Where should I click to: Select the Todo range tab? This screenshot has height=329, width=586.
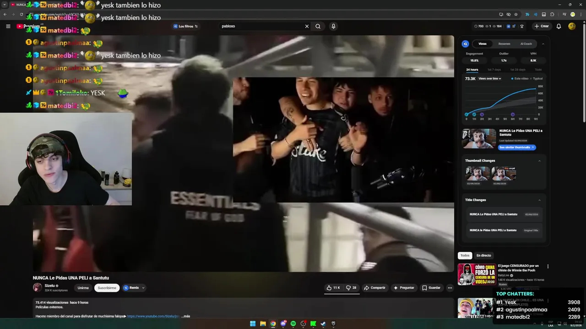(x=538, y=69)
